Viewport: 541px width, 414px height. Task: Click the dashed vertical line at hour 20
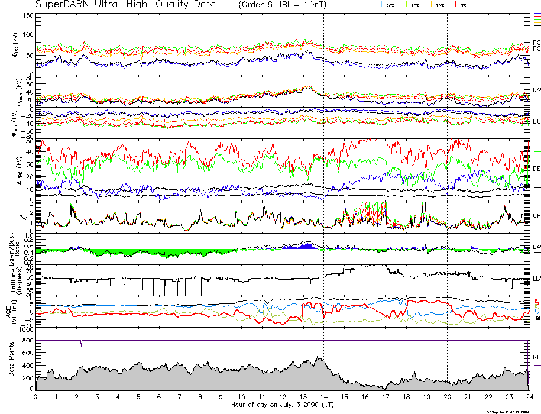pyautogui.click(x=447, y=177)
